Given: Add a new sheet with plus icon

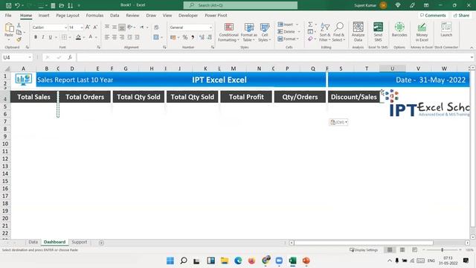Looking at the screenshot, I should click(x=101, y=243).
